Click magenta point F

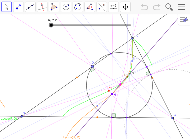(120, 84)
